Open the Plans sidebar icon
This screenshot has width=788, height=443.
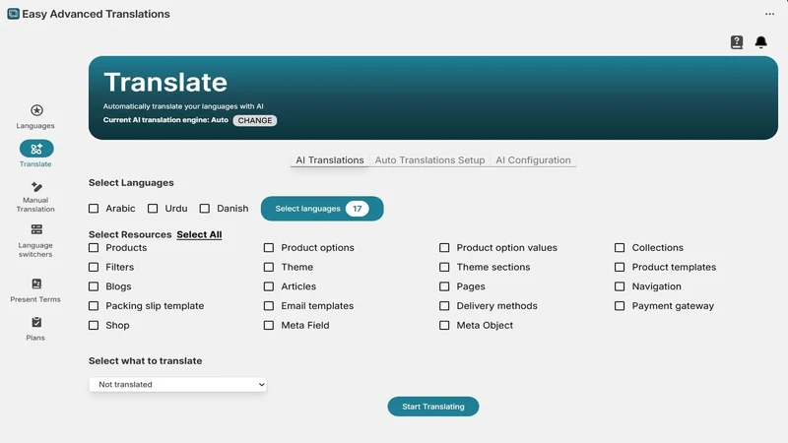point(36,323)
